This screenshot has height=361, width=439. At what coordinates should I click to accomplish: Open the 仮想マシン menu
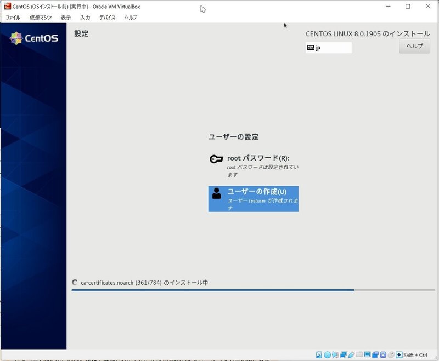point(41,18)
